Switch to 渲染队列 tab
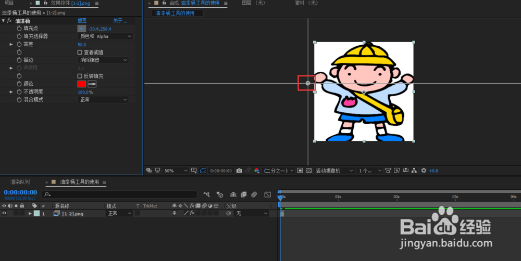Viewport: 521px width, 261px height. pyautogui.click(x=20, y=182)
